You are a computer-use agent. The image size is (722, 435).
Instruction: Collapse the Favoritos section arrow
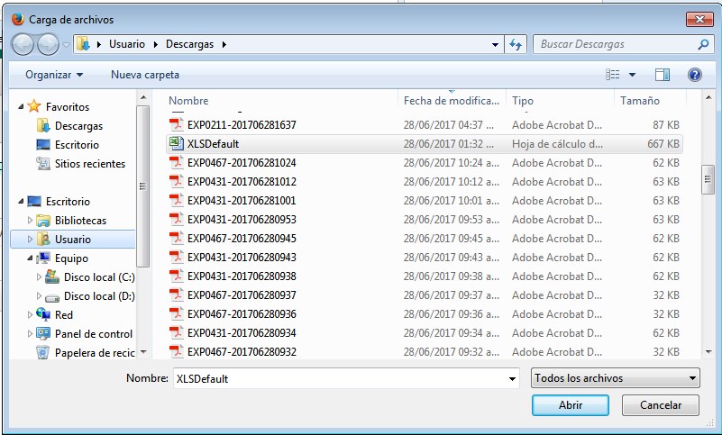(x=22, y=106)
